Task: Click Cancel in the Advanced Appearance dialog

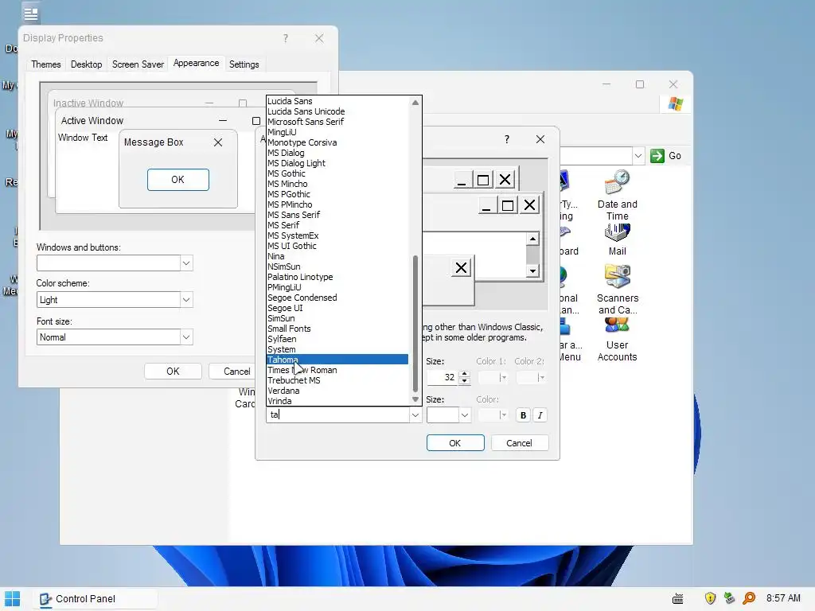Action: point(519,443)
